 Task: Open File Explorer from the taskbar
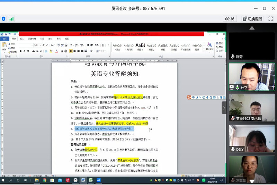pyautogui.click(x=37, y=180)
